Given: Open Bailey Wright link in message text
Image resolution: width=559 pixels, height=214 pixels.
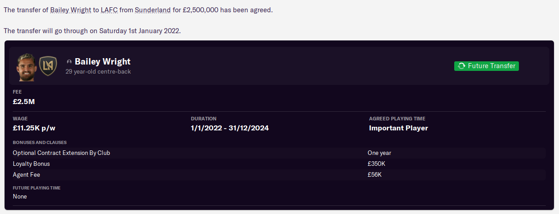Looking at the screenshot, I should point(71,10).
